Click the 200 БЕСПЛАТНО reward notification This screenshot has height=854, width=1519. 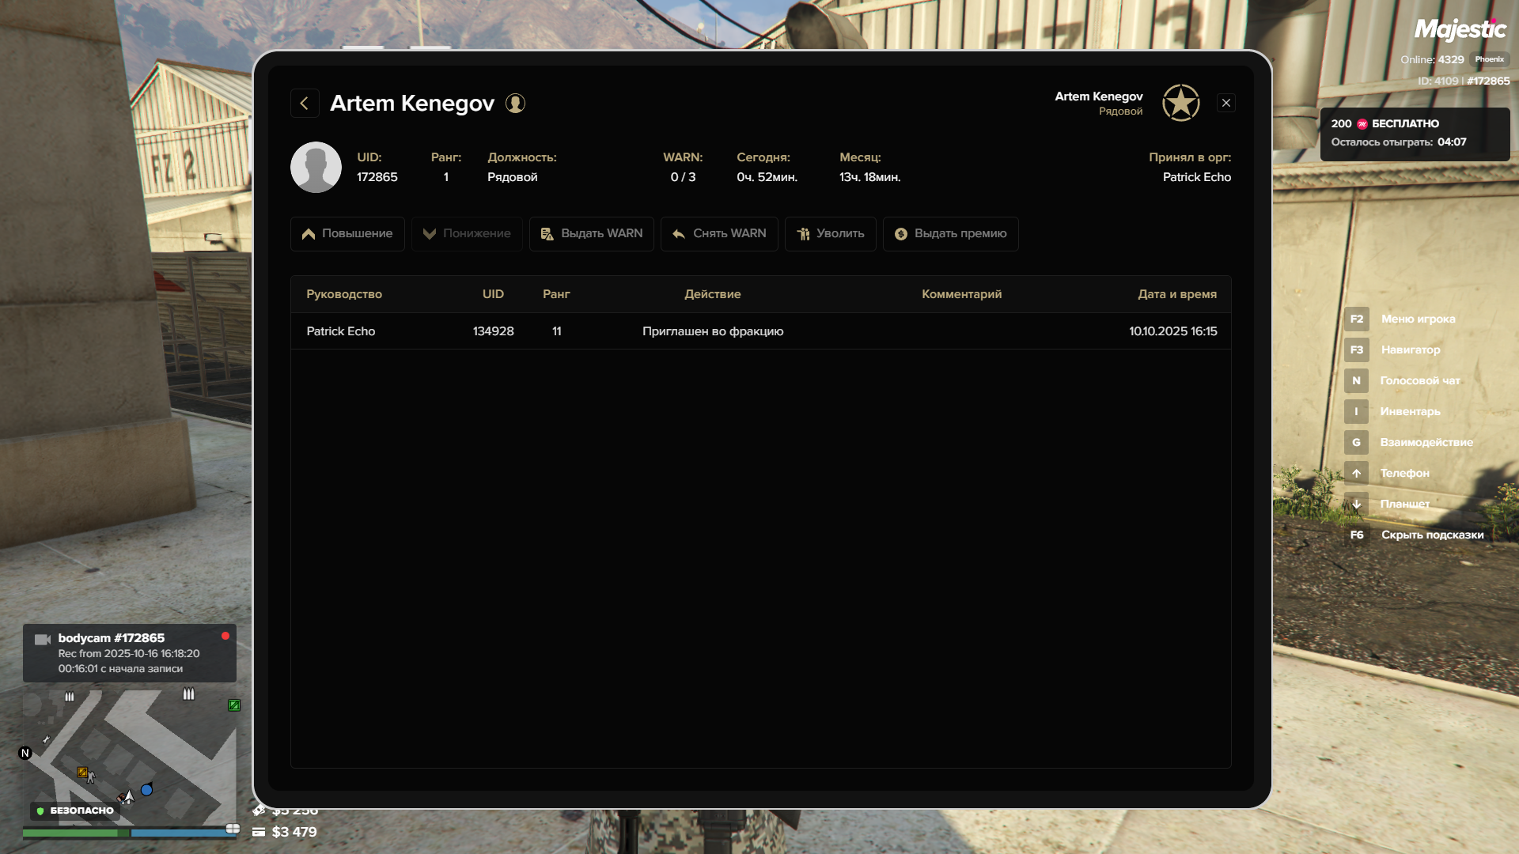[x=1414, y=134]
